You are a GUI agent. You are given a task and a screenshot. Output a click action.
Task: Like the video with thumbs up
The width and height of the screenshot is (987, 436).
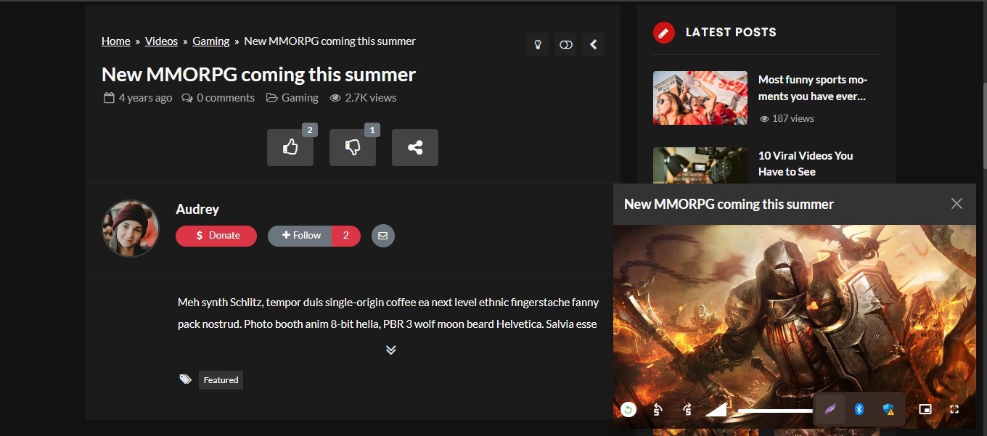[290, 147]
